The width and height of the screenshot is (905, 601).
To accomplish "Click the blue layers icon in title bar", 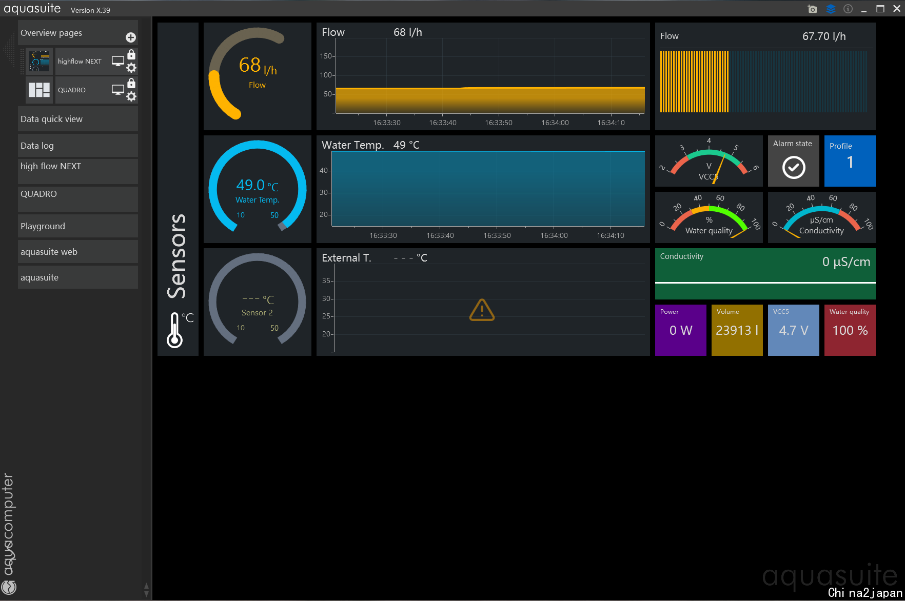I will 831,9.
